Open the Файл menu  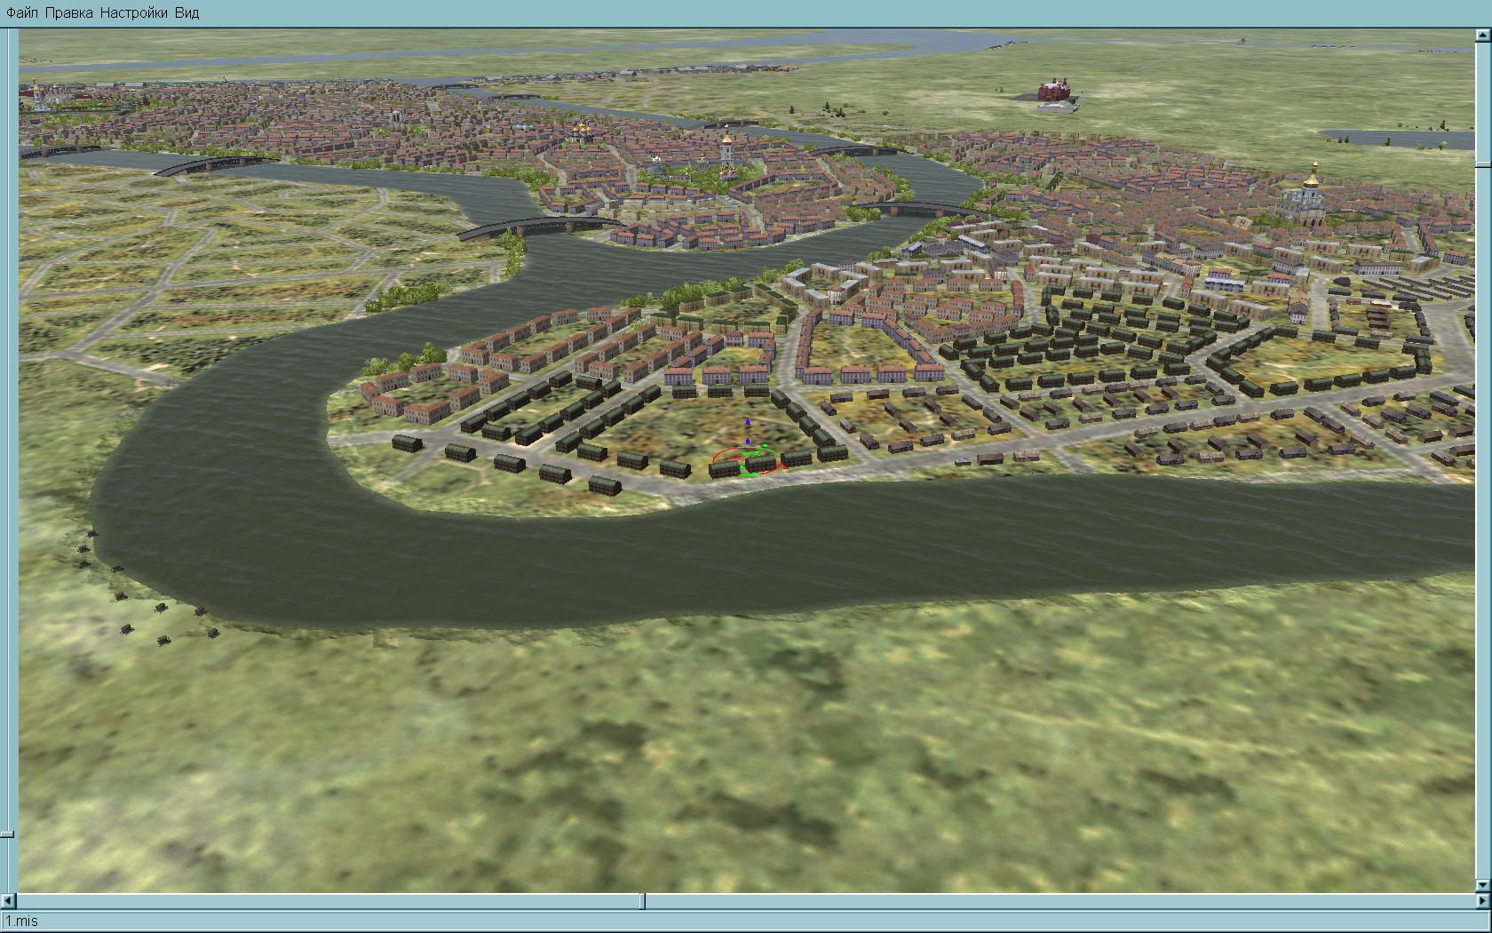coord(22,12)
